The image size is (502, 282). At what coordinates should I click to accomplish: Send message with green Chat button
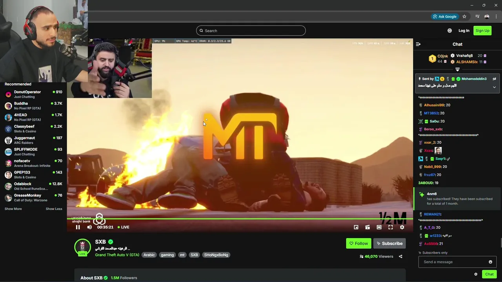(x=489, y=274)
